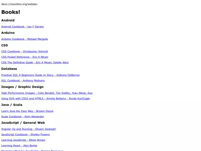Open CSS Cookbook by Christopher Schmitt
This screenshot has width=201, height=151.
click(25, 51)
